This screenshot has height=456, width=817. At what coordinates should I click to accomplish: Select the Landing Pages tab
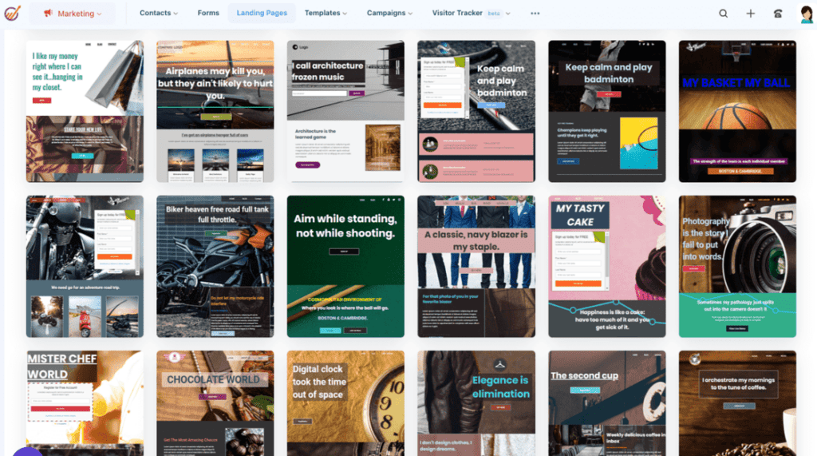coord(262,14)
